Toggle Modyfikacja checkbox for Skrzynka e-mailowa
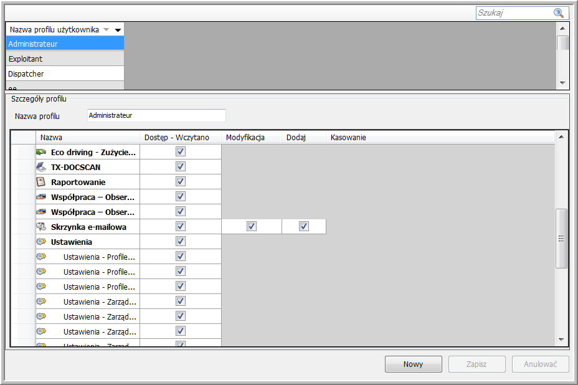The image size is (578, 385). 252,227
